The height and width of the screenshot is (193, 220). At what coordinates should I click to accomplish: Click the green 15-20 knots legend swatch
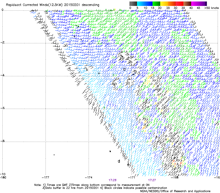pyautogui.click(x=156, y=4)
